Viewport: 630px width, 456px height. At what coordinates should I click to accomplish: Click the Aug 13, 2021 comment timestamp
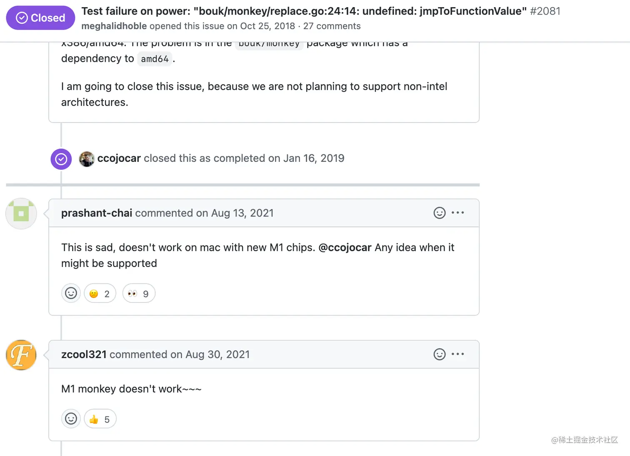(x=242, y=213)
